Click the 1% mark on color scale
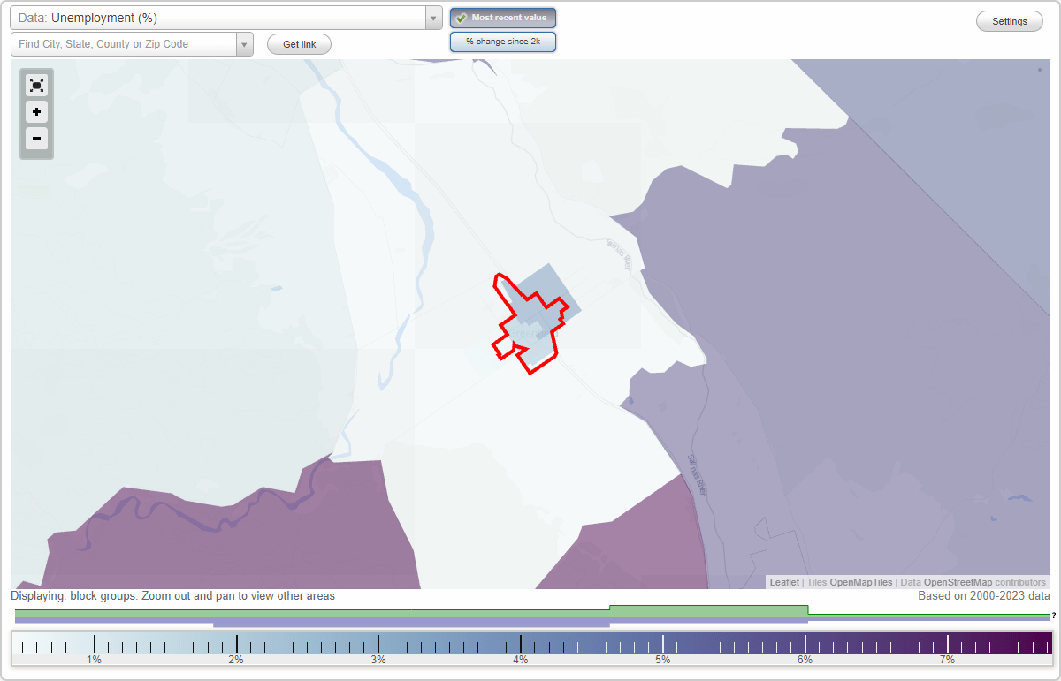 click(95, 645)
